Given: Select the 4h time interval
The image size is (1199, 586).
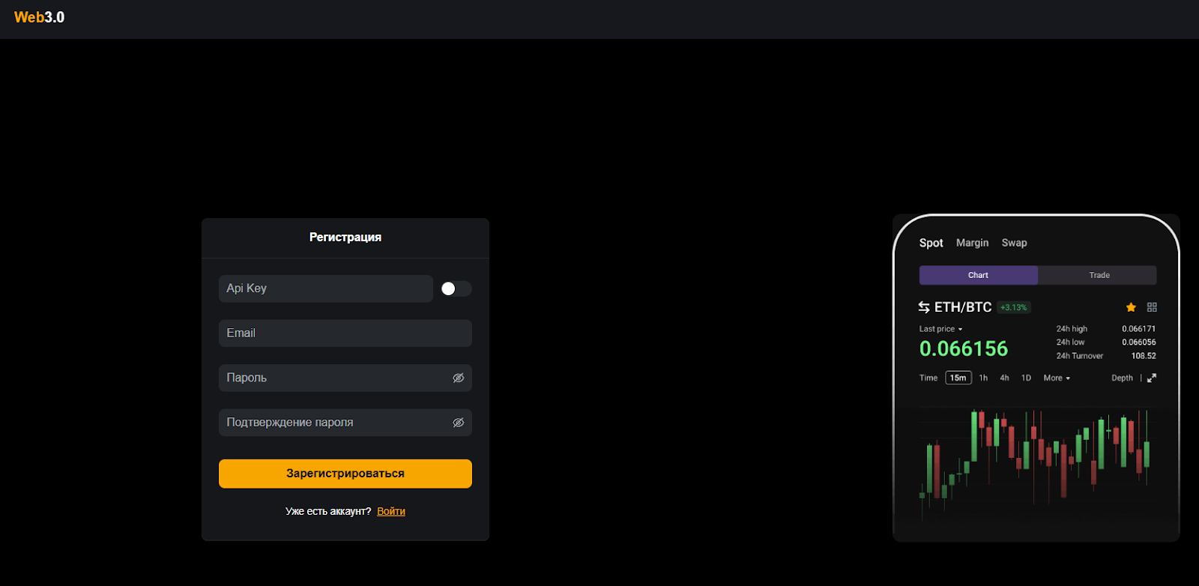Looking at the screenshot, I should [1004, 378].
